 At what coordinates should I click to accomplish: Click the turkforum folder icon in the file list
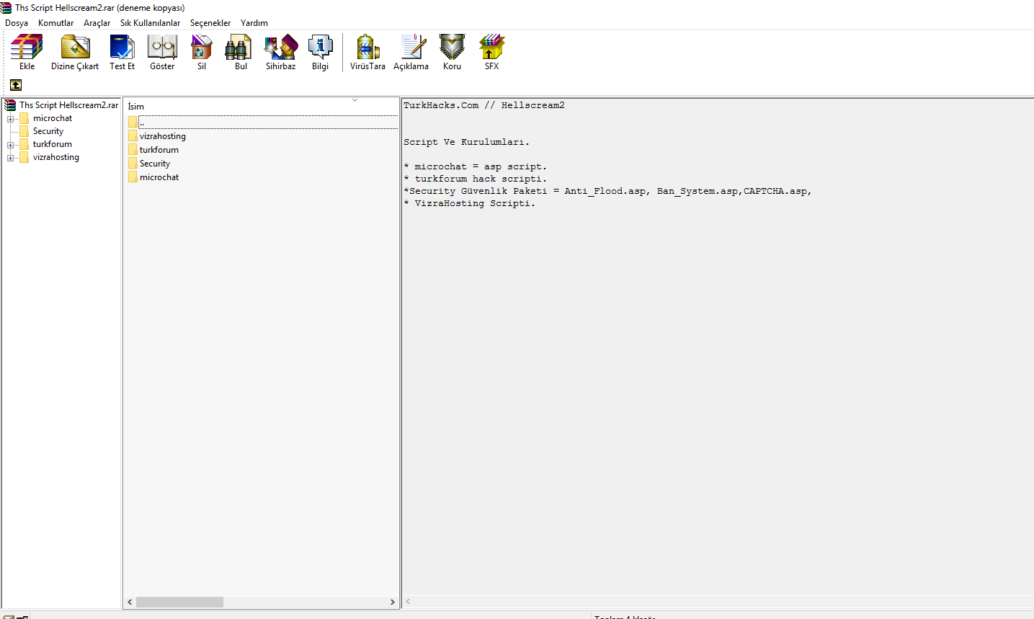(x=133, y=150)
